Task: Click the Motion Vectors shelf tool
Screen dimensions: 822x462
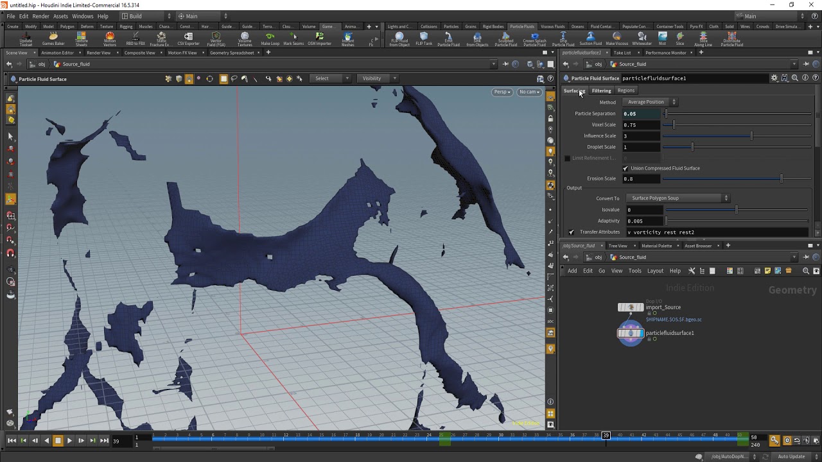Action: tap(110, 39)
